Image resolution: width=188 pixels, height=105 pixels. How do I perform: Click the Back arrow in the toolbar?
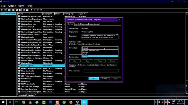click(2, 10)
